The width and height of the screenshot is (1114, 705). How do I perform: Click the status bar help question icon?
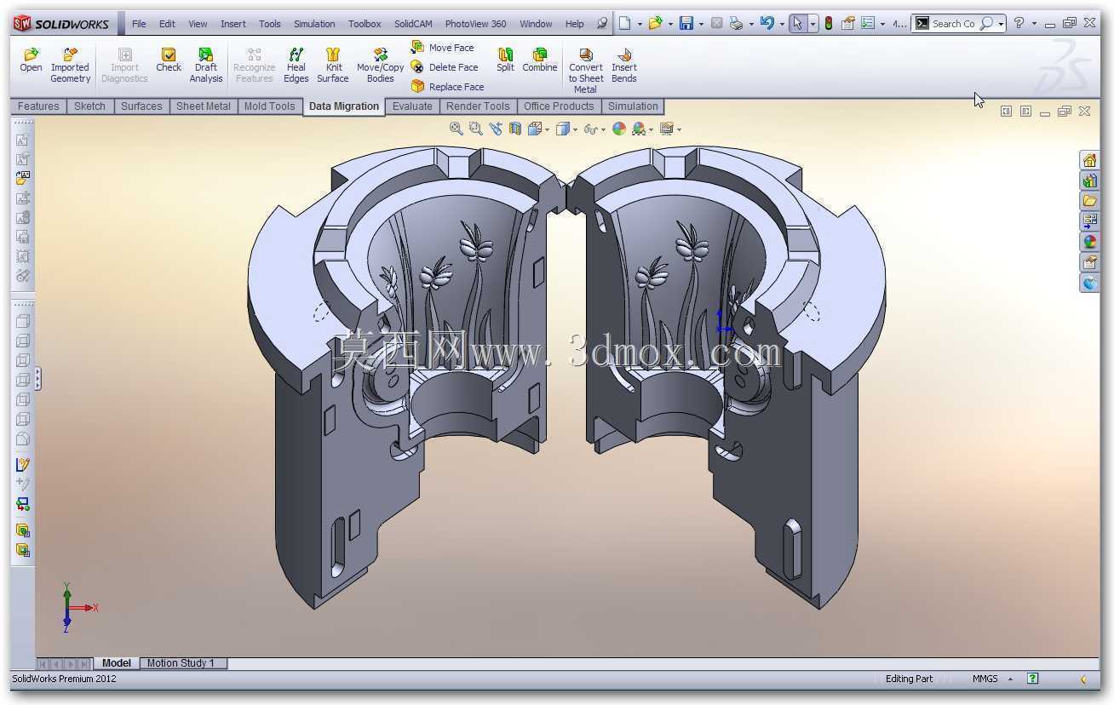1032,679
